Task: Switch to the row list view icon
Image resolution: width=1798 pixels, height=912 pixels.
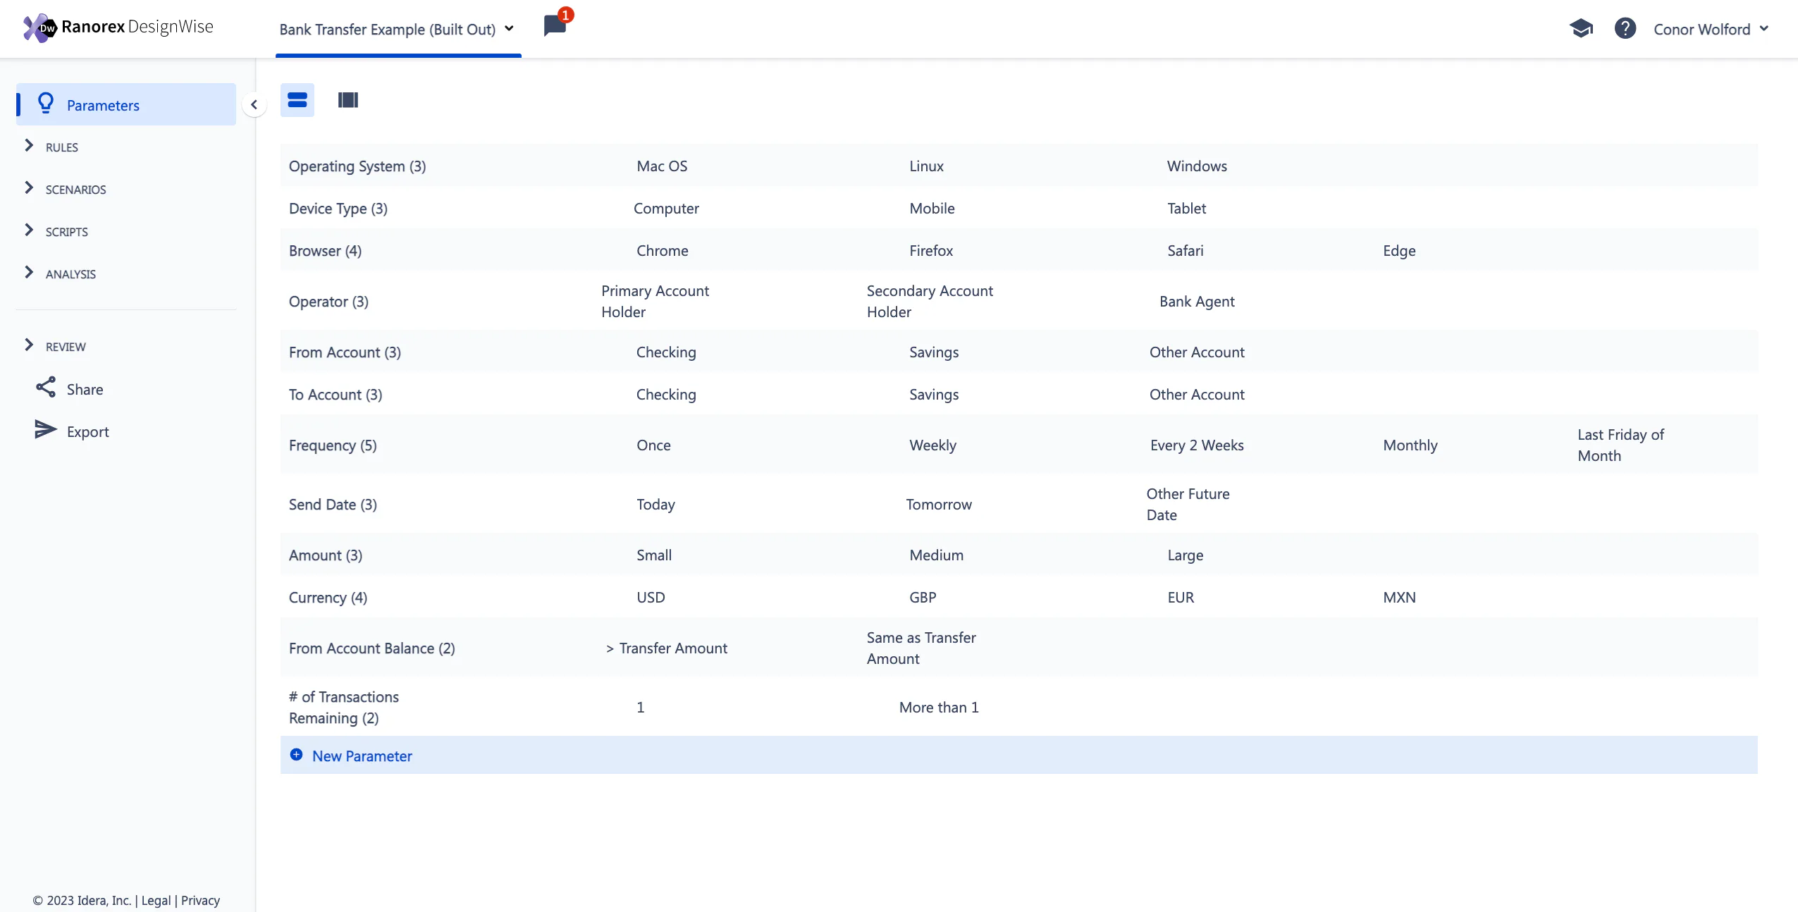Action: [x=297, y=100]
